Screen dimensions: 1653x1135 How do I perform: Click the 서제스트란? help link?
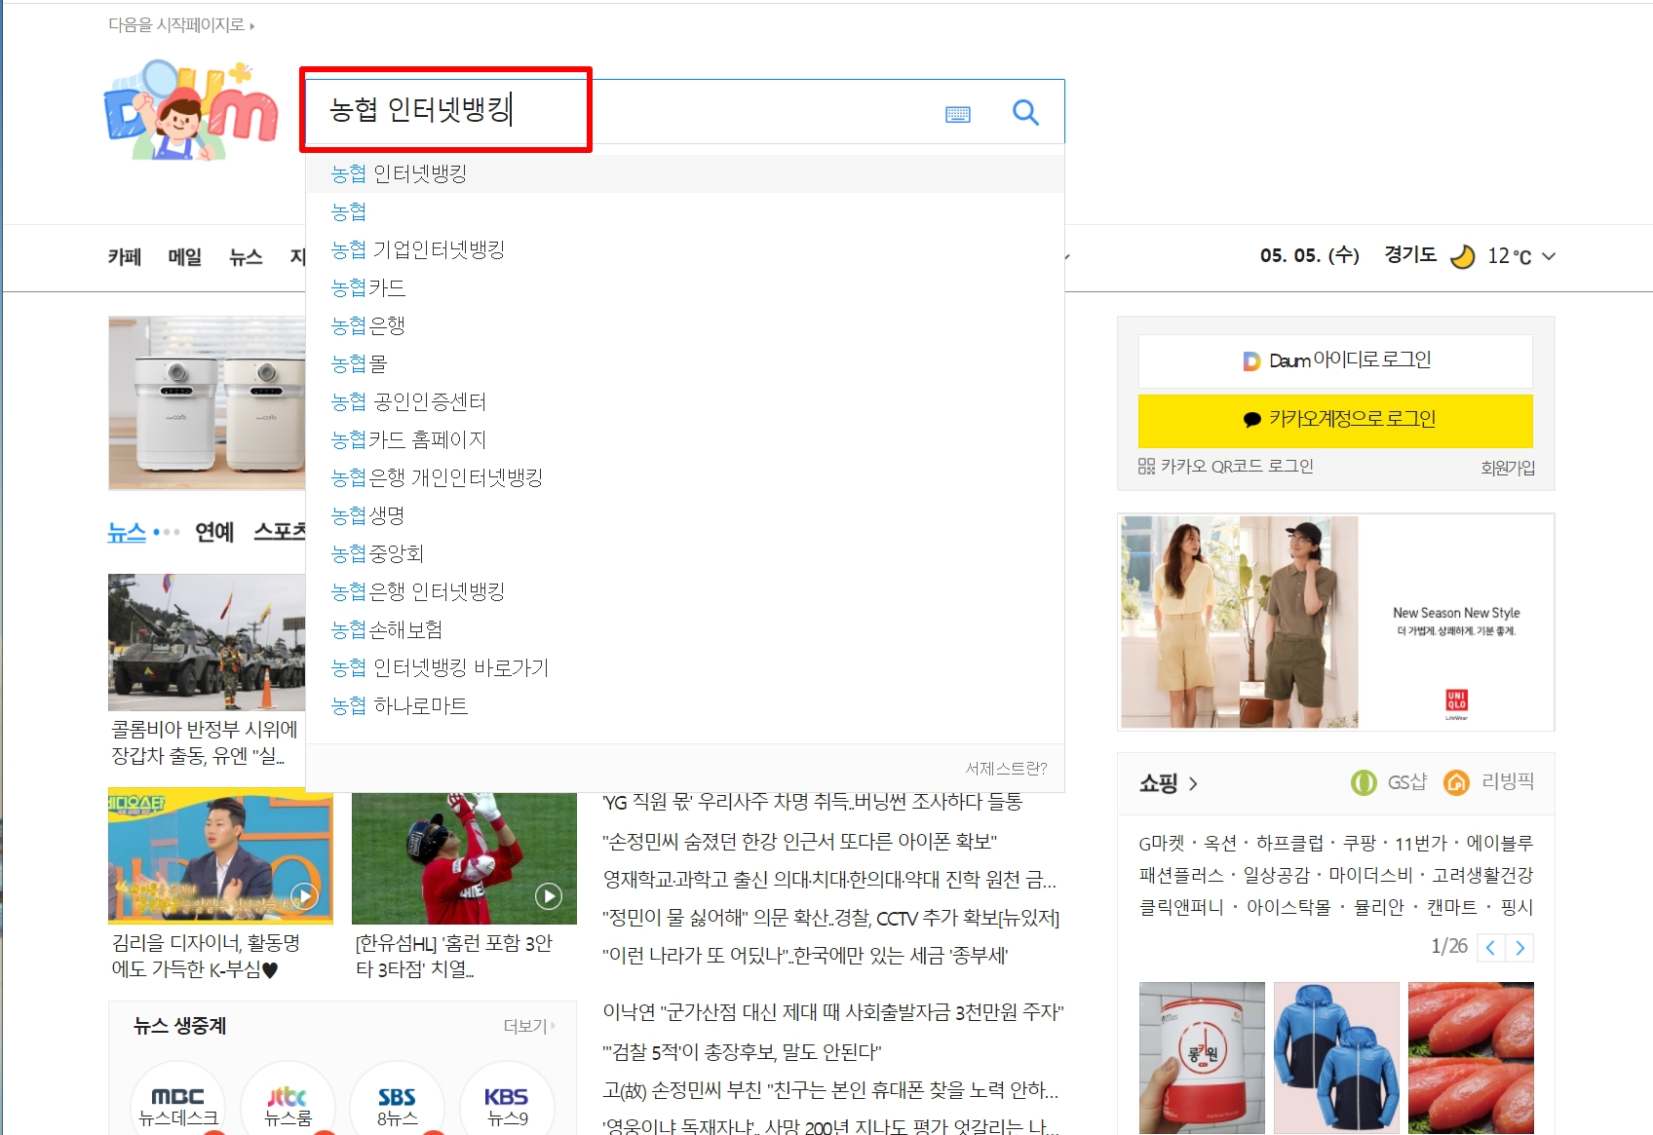[x=1006, y=769]
